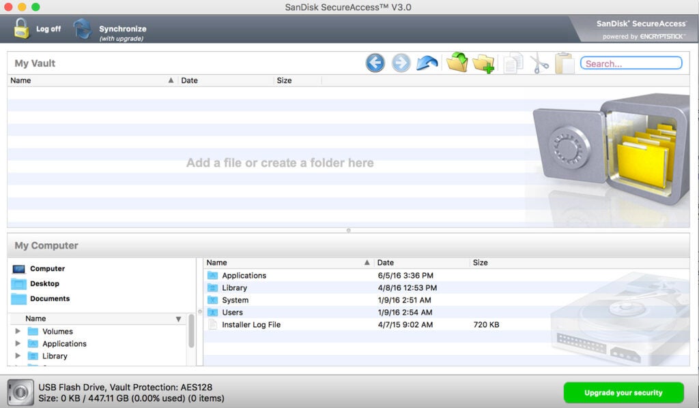The height and width of the screenshot is (408, 699).
Task: Click the date "4/7/15 9:02 AM"
Action: tap(405, 325)
